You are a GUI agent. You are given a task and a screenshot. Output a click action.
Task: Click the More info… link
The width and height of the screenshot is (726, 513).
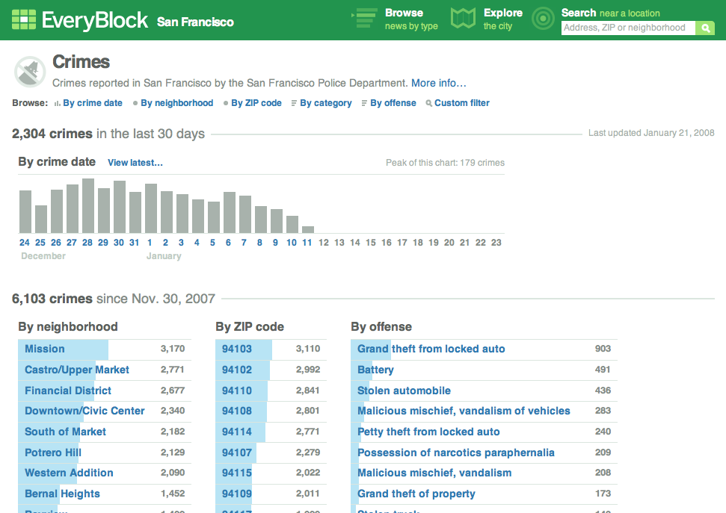438,83
